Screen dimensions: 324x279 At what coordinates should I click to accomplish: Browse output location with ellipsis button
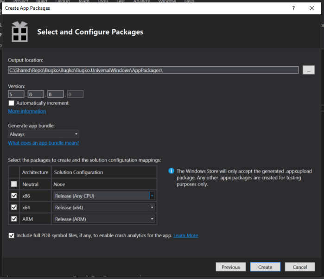coord(309,70)
